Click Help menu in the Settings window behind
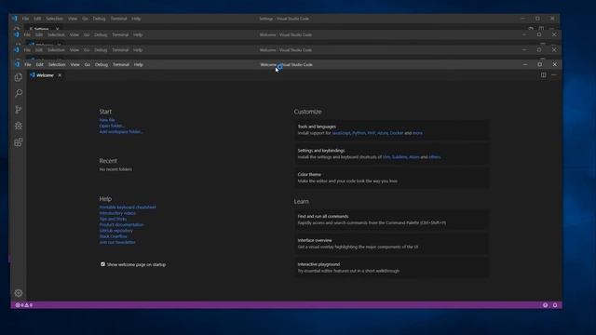Screen dimensions: 596x335 click(x=136, y=19)
